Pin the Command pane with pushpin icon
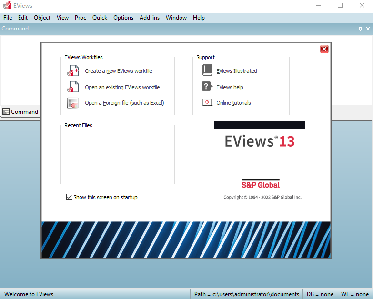This screenshot has height=299, width=373. point(360,29)
